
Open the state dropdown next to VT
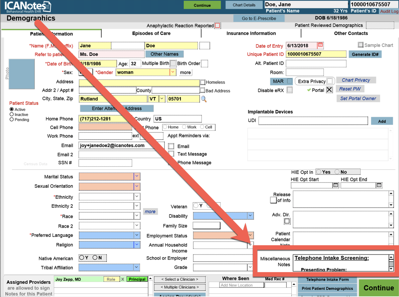(162, 99)
